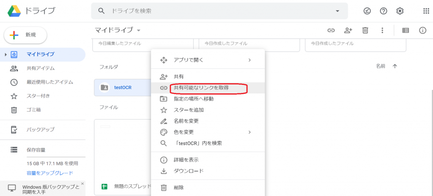Choose 共有 in context menu
The height and width of the screenshot is (196, 433).
point(208,76)
